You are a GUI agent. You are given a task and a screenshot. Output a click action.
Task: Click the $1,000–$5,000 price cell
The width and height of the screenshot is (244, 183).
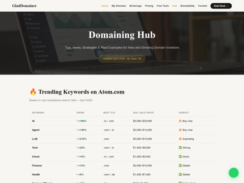(142, 156)
